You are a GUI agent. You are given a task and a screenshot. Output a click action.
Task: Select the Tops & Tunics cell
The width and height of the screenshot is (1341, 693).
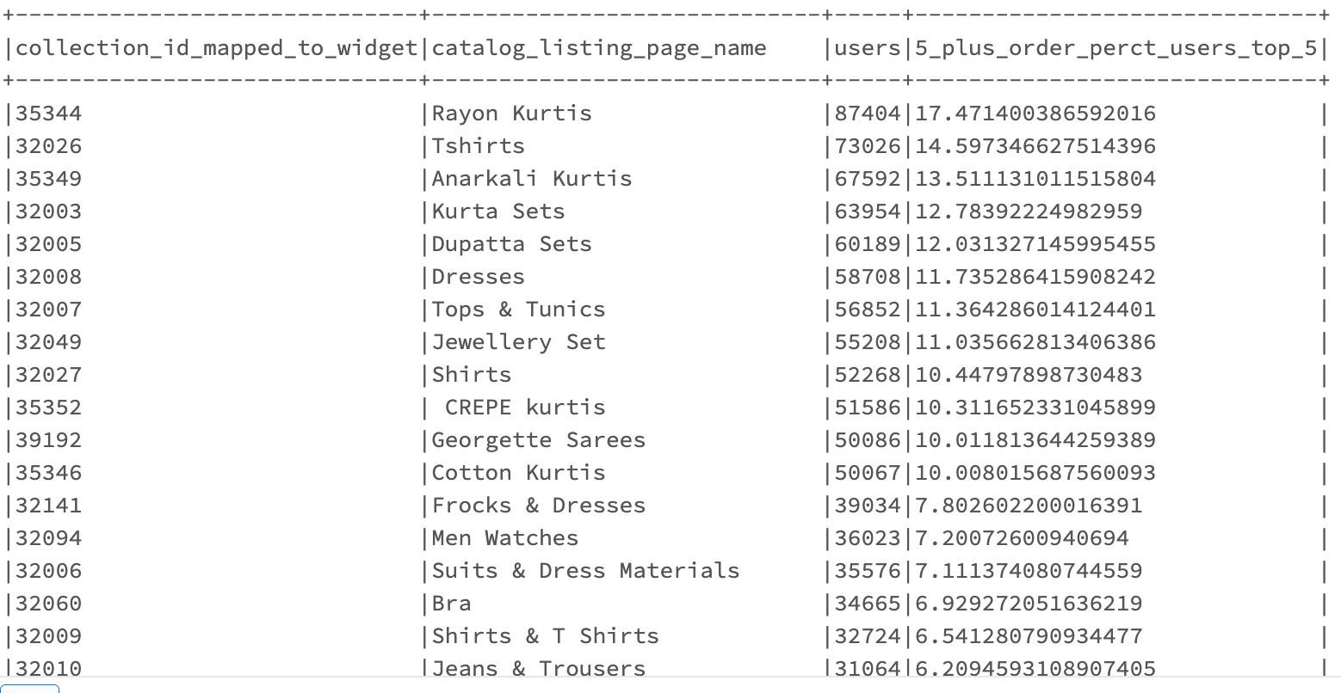(x=518, y=310)
